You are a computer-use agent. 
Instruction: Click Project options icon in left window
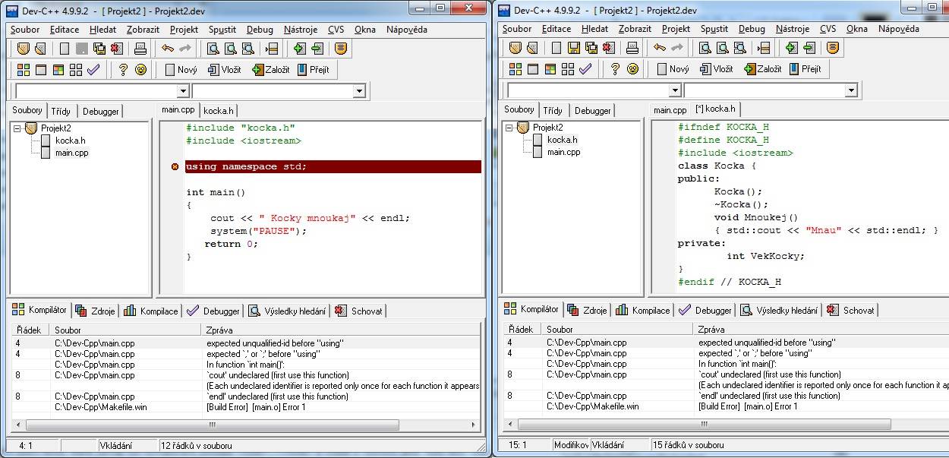(341, 49)
